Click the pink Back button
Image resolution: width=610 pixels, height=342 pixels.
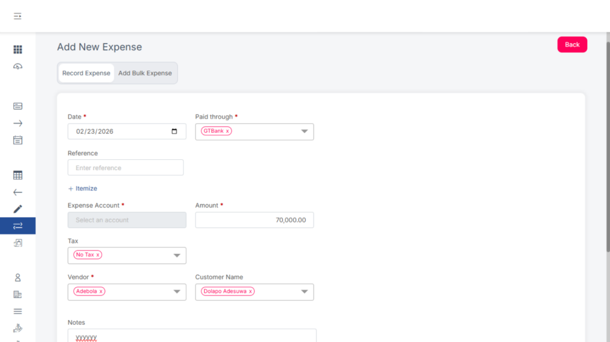(x=572, y=45)
